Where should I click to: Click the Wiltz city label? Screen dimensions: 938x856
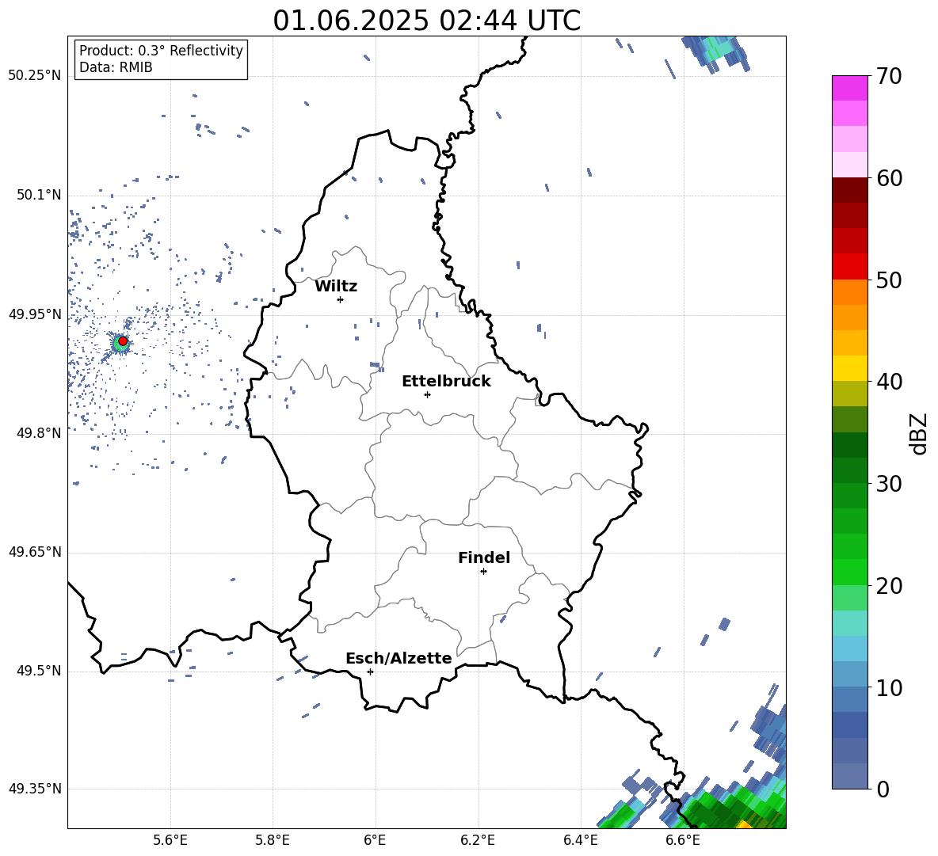click(x=336, y=287)
